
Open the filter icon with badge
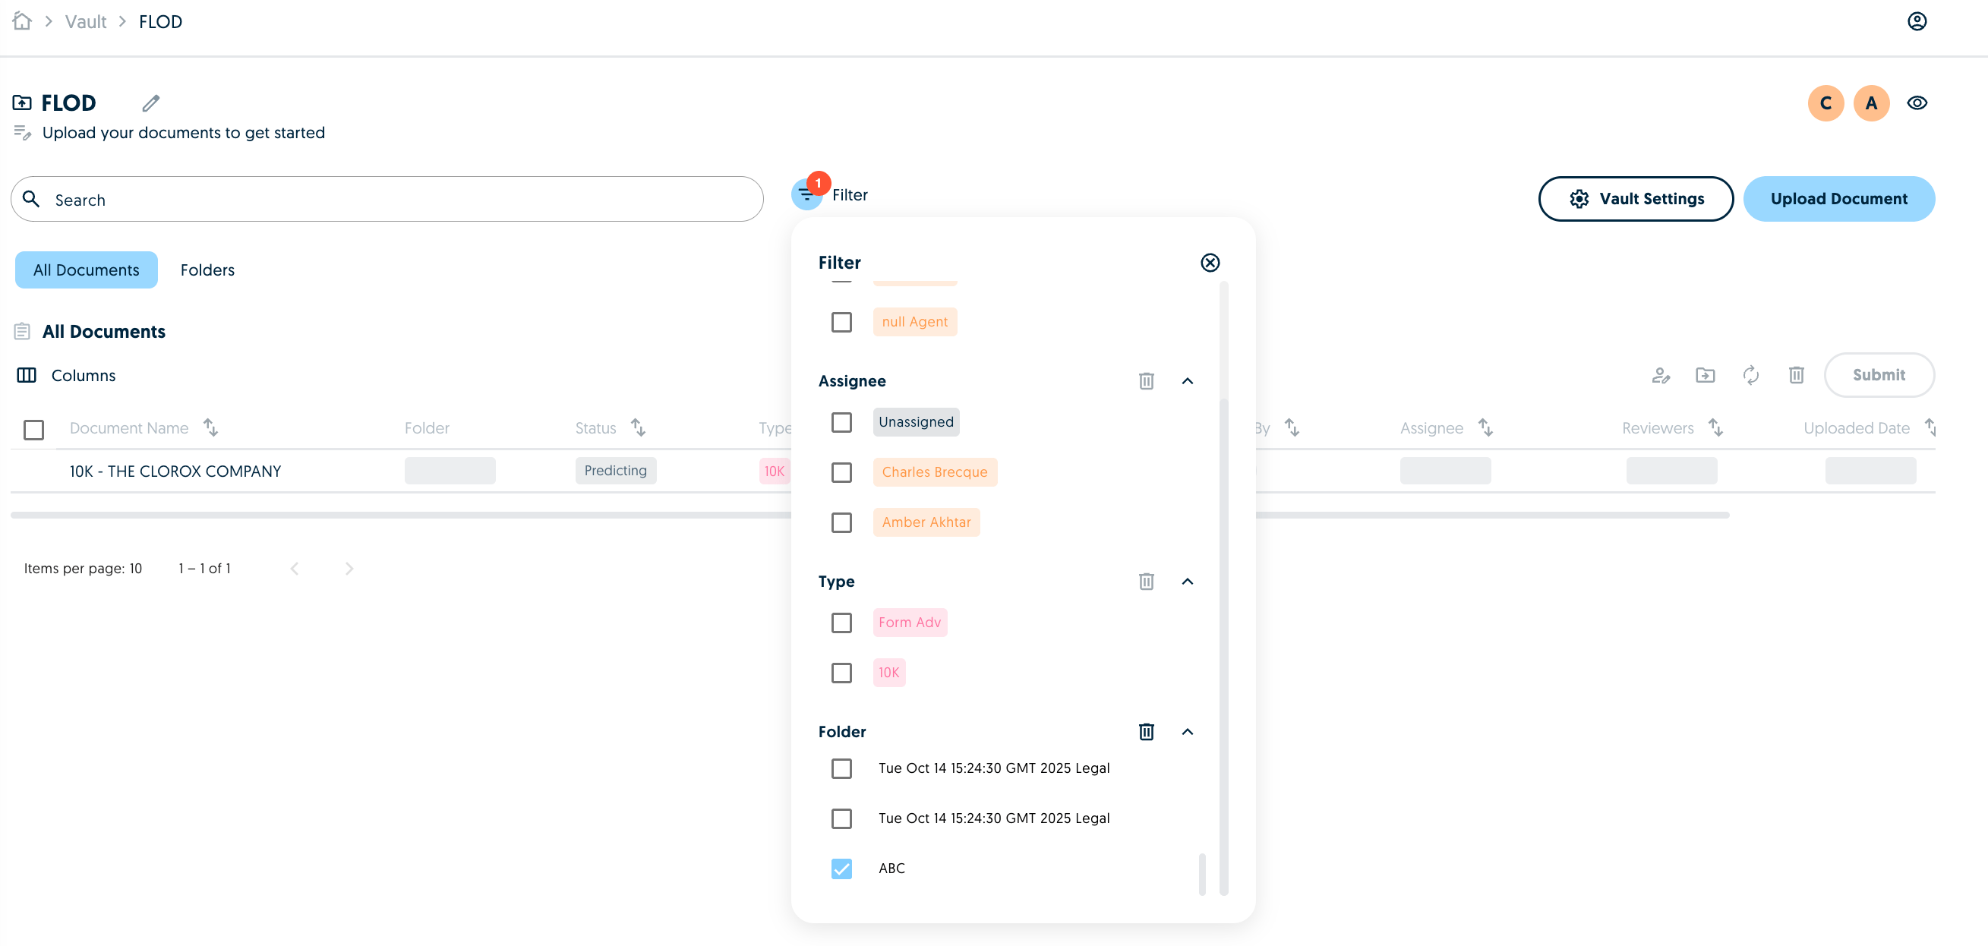[806, 194]
